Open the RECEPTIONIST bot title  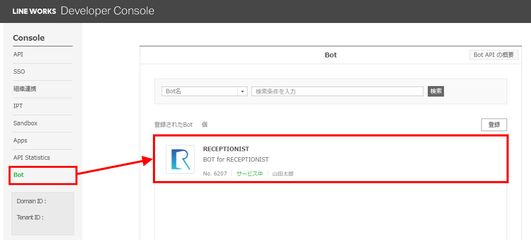point(226,149)
